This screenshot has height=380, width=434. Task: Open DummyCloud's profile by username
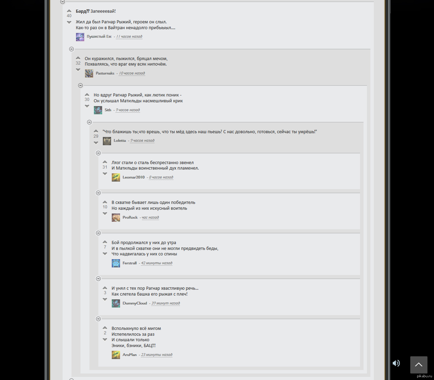pyautogui.click(x=134, y=303)
